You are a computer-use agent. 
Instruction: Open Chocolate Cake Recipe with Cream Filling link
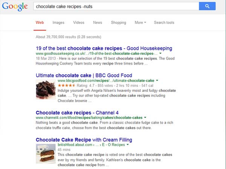click(x=84, y=140)
